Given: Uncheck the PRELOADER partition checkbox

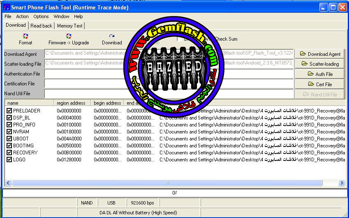Looking at the screenshot, I should pos(9,111).
